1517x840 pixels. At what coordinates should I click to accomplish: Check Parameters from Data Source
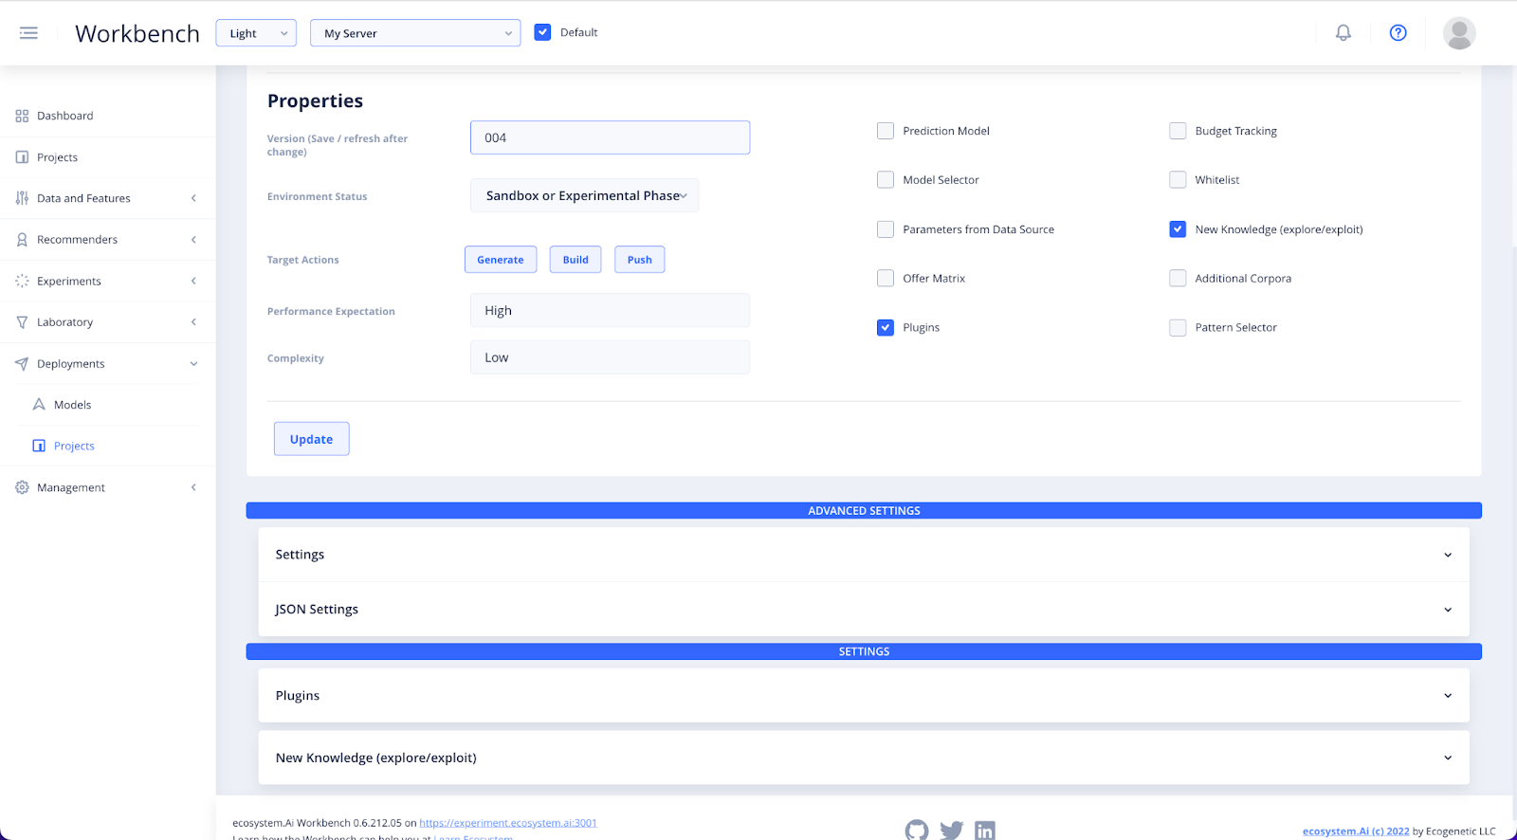click(886, 229)
